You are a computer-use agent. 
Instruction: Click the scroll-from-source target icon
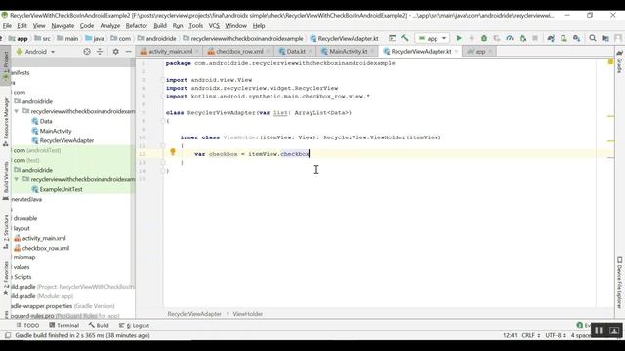click(x=87, y=52)
